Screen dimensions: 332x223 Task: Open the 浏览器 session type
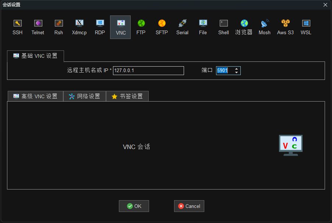pos(244,27)
